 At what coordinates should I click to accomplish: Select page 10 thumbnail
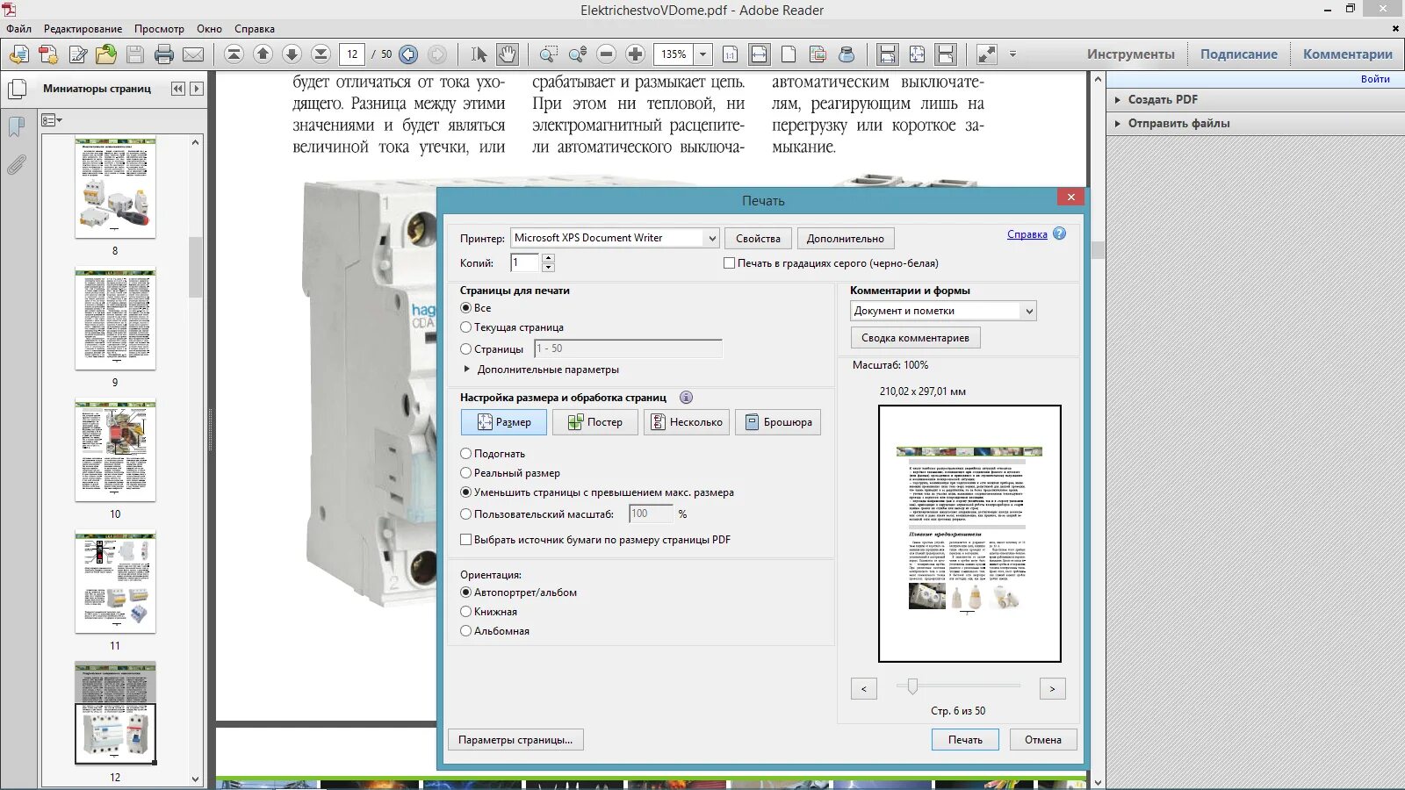(115, 452)
